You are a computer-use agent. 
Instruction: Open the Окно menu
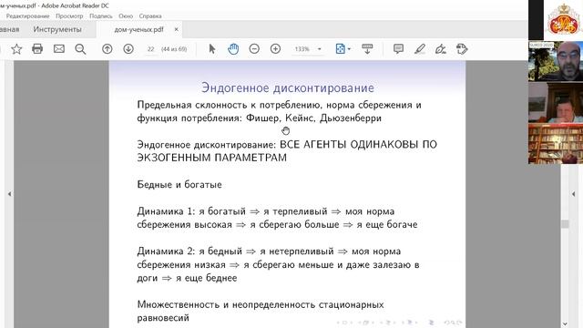pos(126,16)
